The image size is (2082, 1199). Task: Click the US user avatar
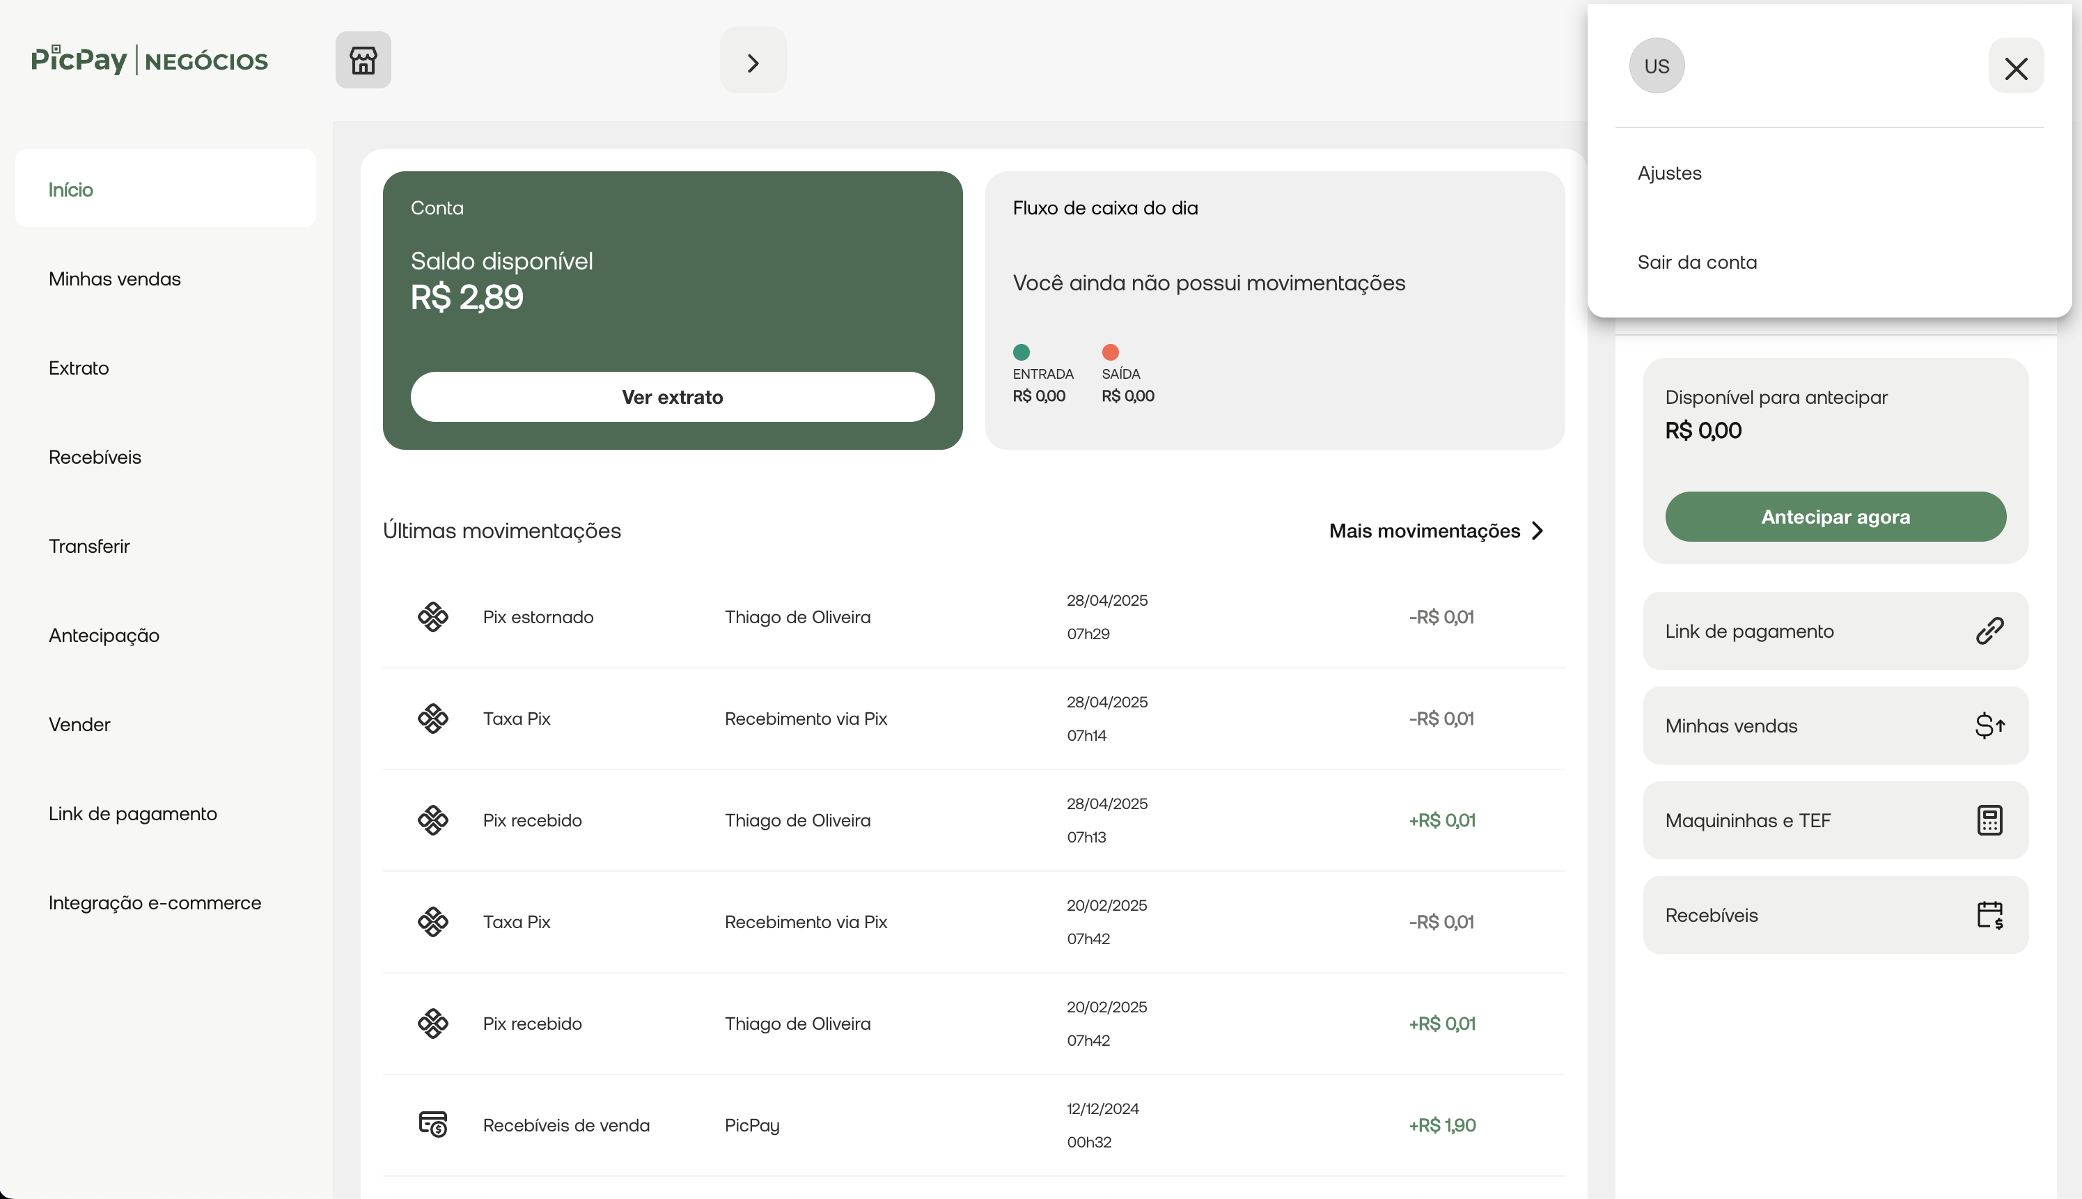click(x=1657, y=66)
